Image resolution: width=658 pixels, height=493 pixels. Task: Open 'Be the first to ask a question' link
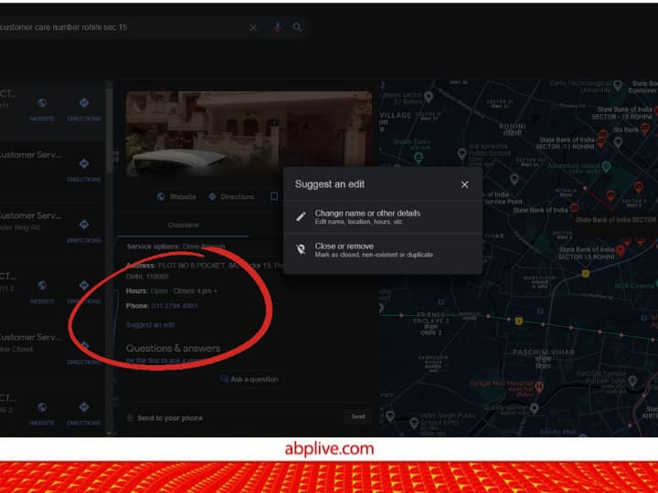pyautogui.click(x=165, y=361)
